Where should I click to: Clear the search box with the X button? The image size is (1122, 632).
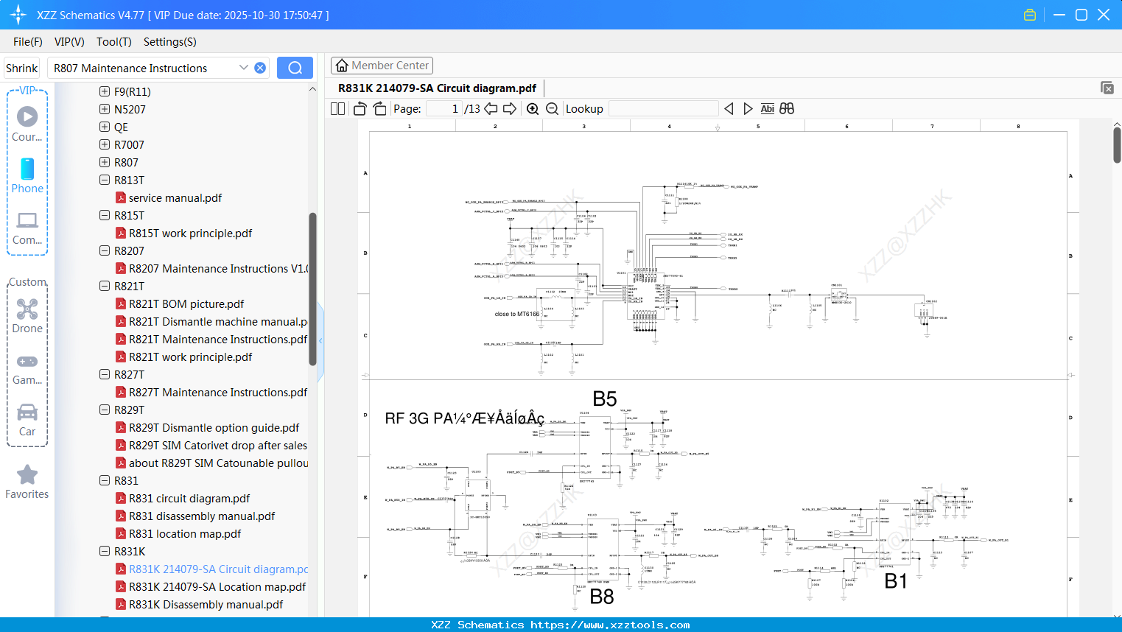coord(259,67)
